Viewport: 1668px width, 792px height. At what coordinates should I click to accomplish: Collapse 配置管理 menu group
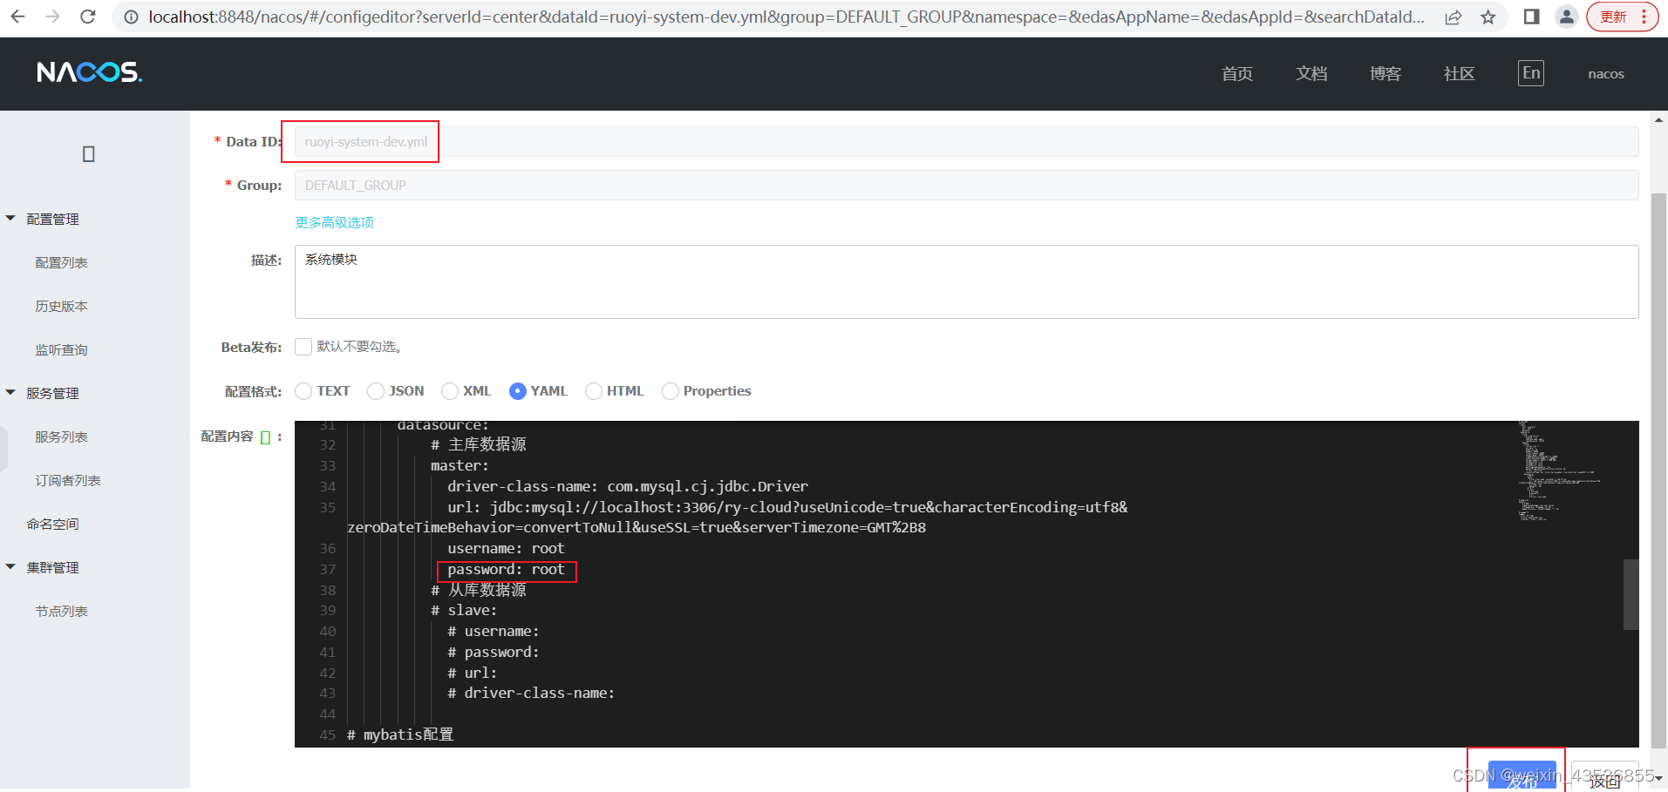click(x=52, y=220)
